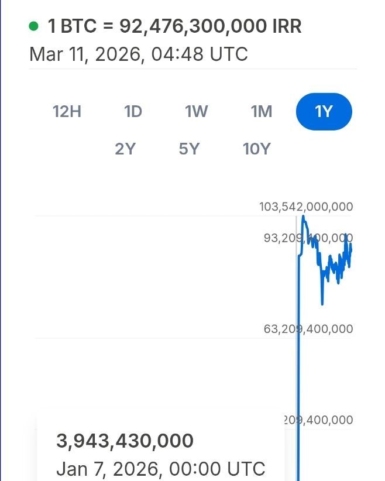Screen dimensions: 385x481
Task: Switch to the 2Y chart view
Action: pos(125,149)
